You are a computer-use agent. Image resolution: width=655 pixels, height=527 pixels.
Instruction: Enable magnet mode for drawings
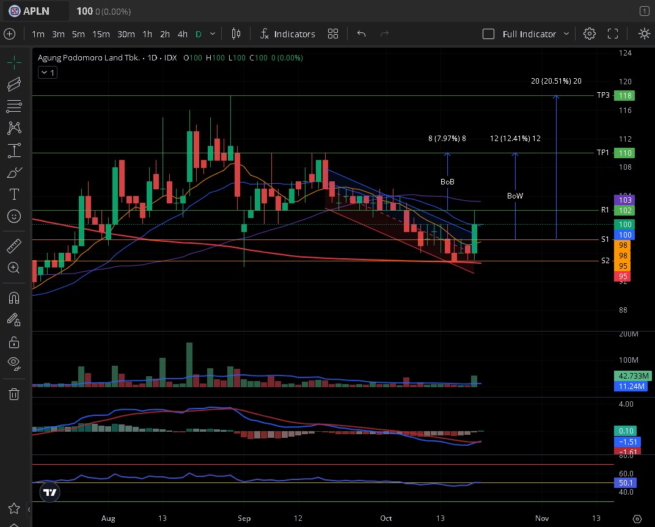(14, 298)
